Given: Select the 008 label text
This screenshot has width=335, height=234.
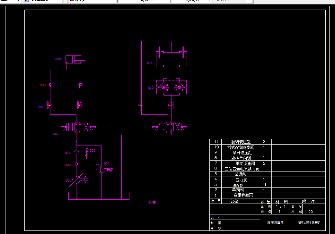Looking at the screenshot, I should 43,85.
